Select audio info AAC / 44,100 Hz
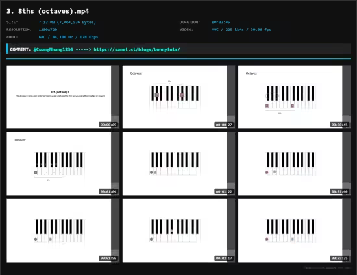Image resolution: width=357 pixels, height=275 pixels. click(68, 37)
